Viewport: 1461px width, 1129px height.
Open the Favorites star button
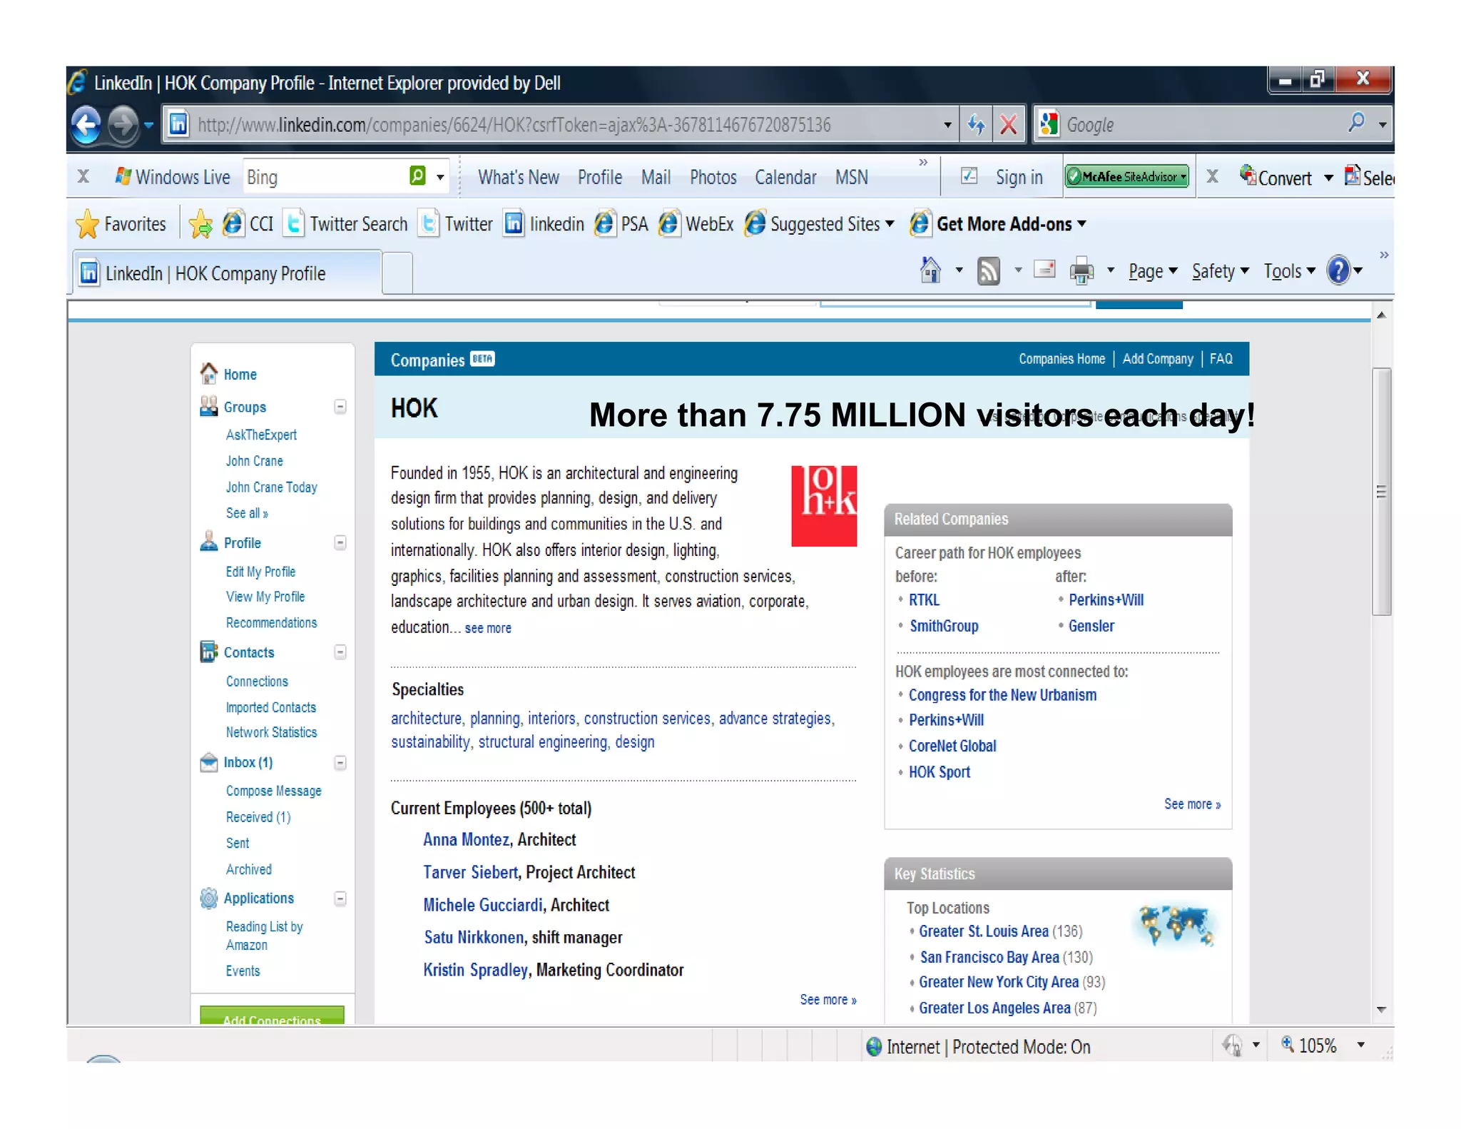[121, 224]
